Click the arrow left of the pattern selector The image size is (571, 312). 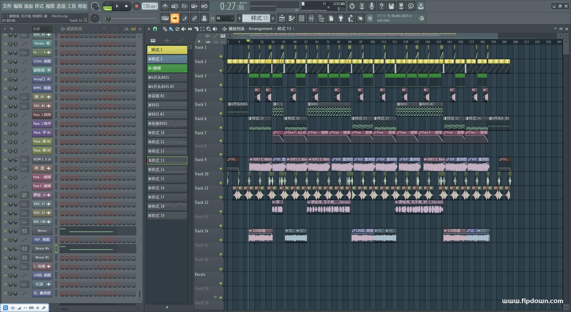(x=239, y=18)
